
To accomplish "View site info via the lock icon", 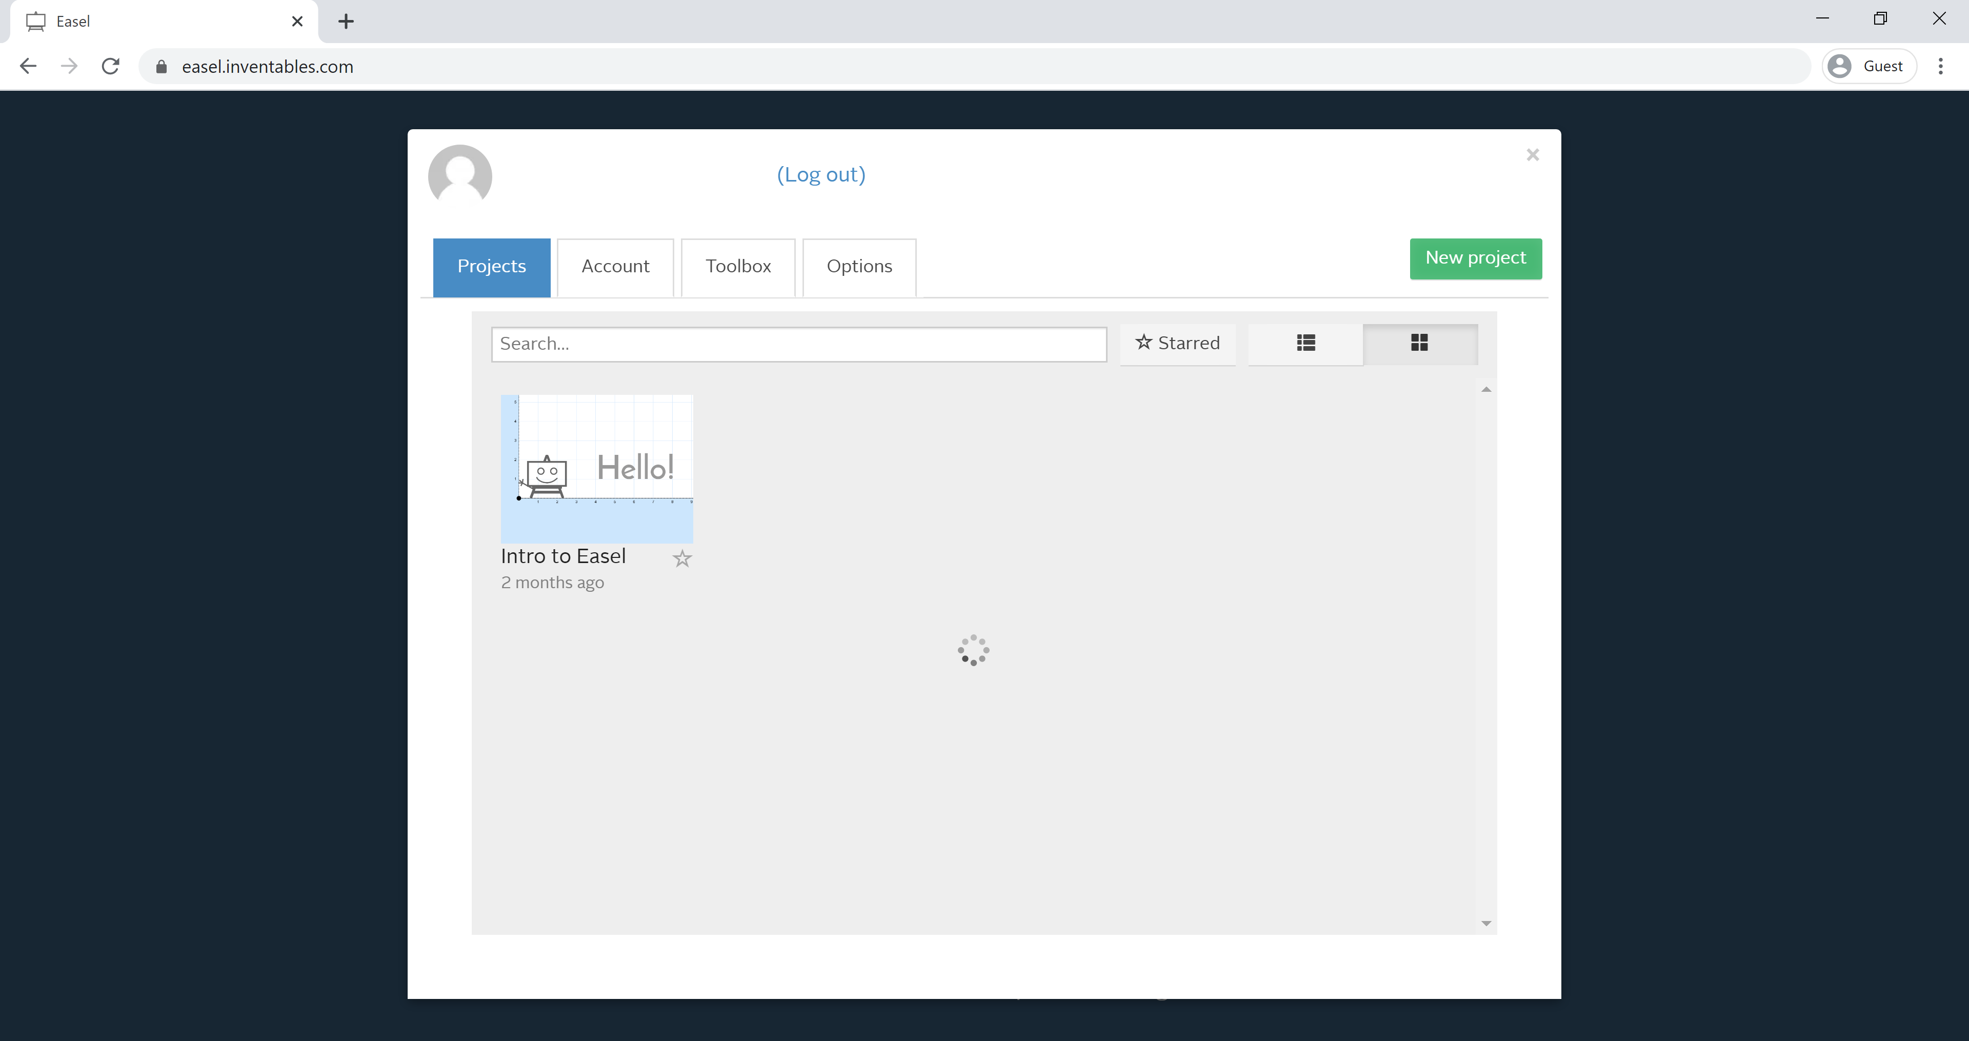I will [162, 67].
